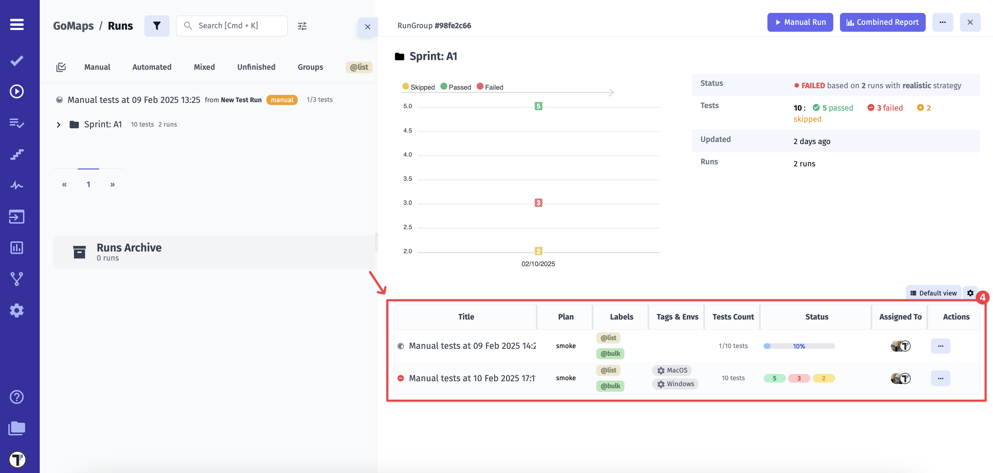The width and height of the screenshot is (993, 473).
Task: Open the table view settings gear
Action: (x=970, y=293)
